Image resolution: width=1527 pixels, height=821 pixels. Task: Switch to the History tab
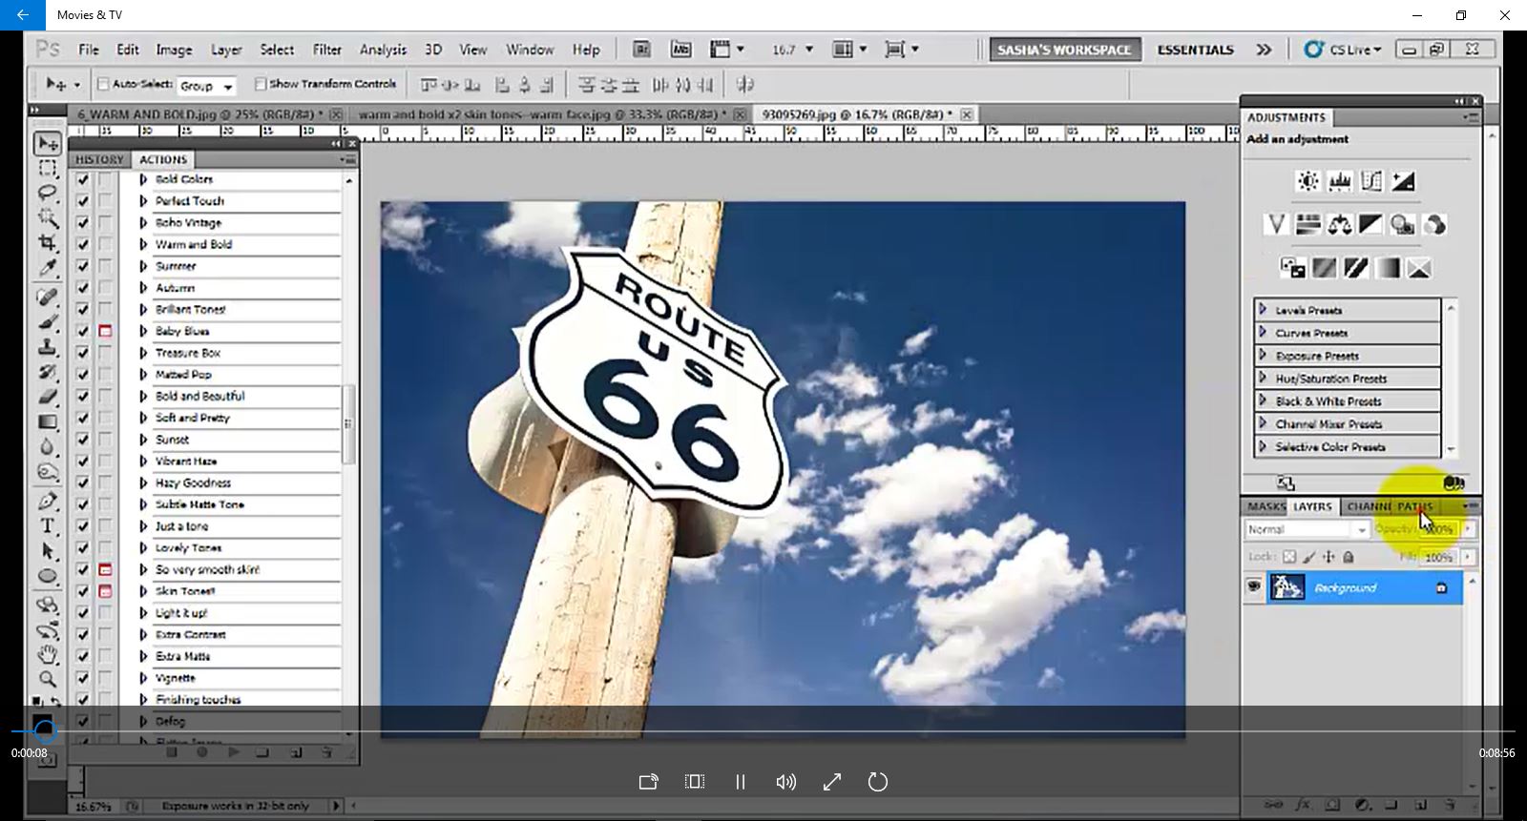(x=100, y=159)
